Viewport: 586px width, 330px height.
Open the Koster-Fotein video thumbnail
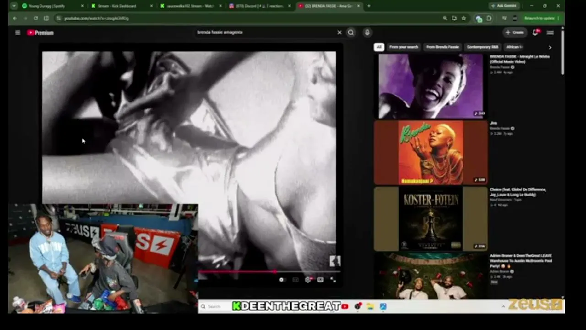430,219
